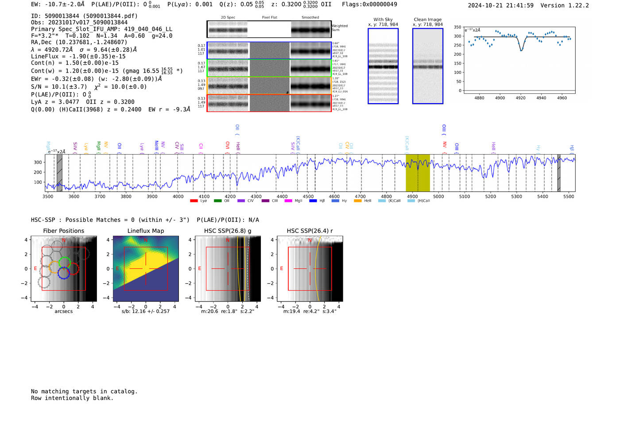The height and width of the screenshot is (422, 620).
Task: Open the HSC SSP(26.8) g cutout
Action: pyautogui.click(x=228, y=269)
